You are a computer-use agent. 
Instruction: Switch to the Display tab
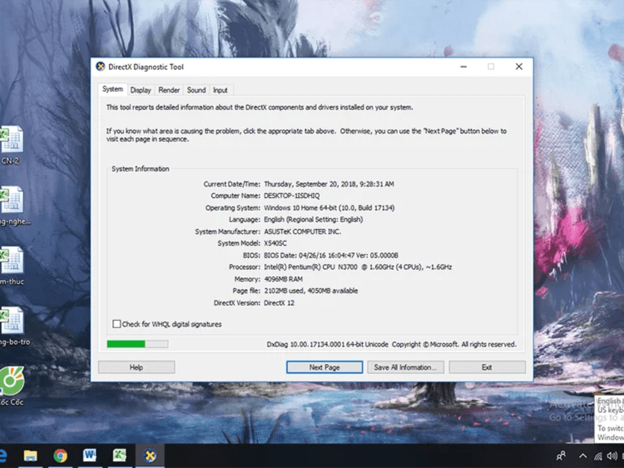(x=140, y=90)
